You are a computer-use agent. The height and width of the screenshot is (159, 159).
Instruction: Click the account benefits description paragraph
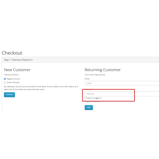[41, 88]
